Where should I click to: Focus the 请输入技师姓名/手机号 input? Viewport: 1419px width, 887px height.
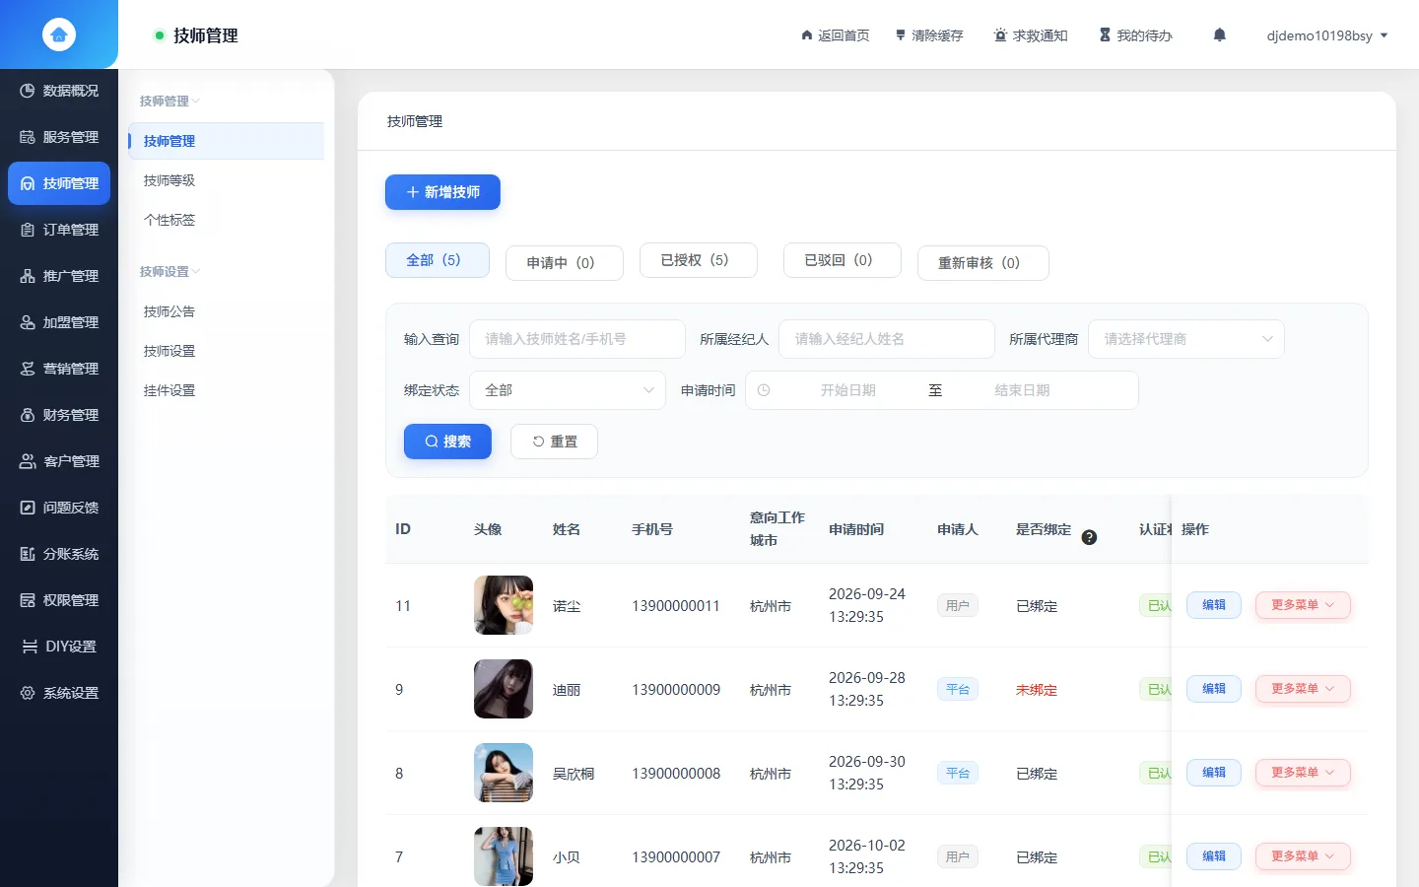point(577,339)
